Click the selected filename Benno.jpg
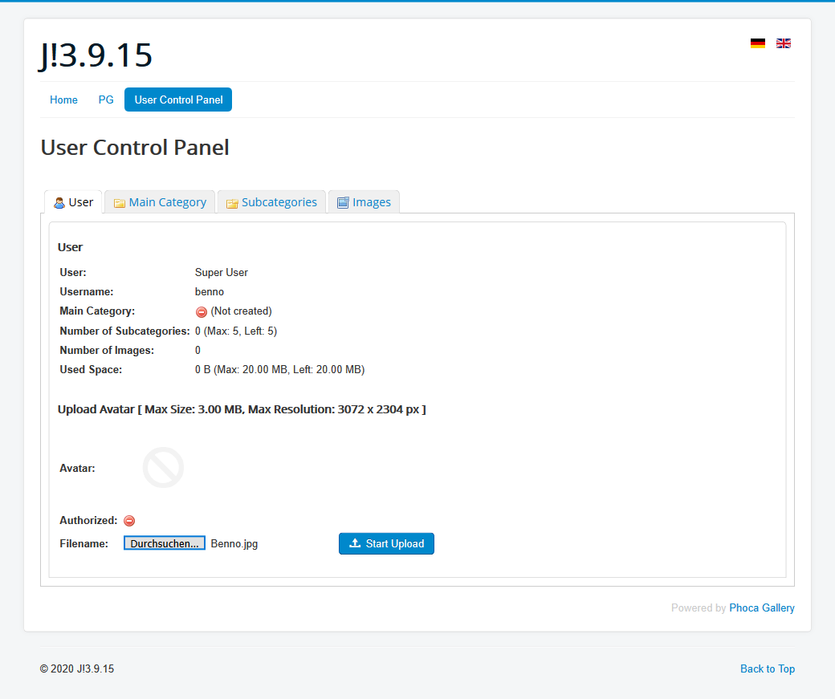This screenshot has width=835, height=699. [234, 543]
